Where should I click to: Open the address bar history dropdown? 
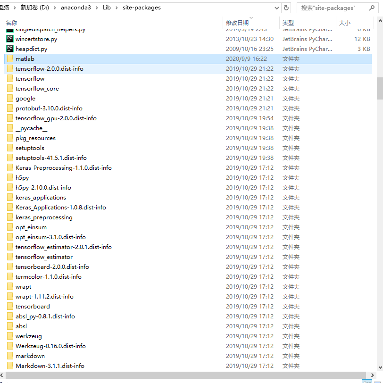click(278, 8)
